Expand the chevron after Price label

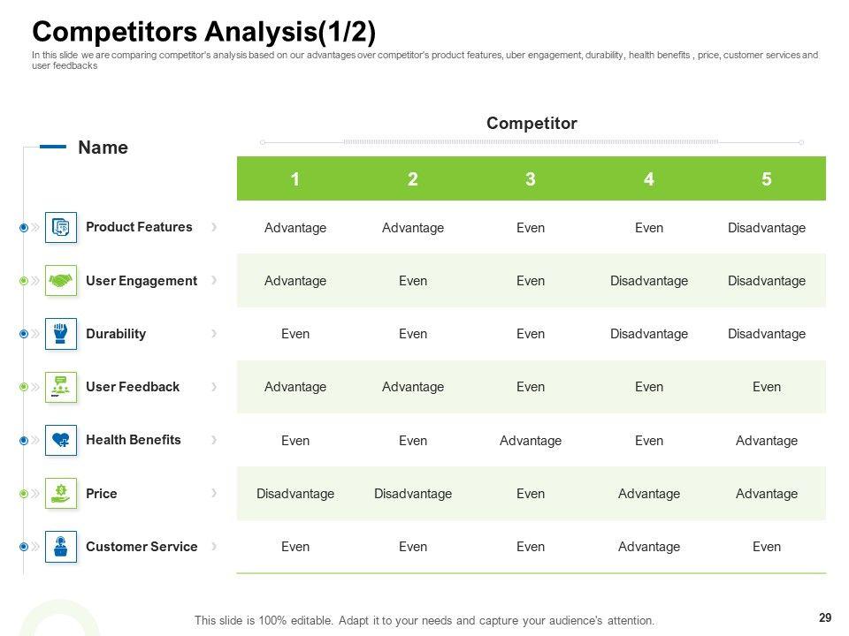click(x=214, y=493)
